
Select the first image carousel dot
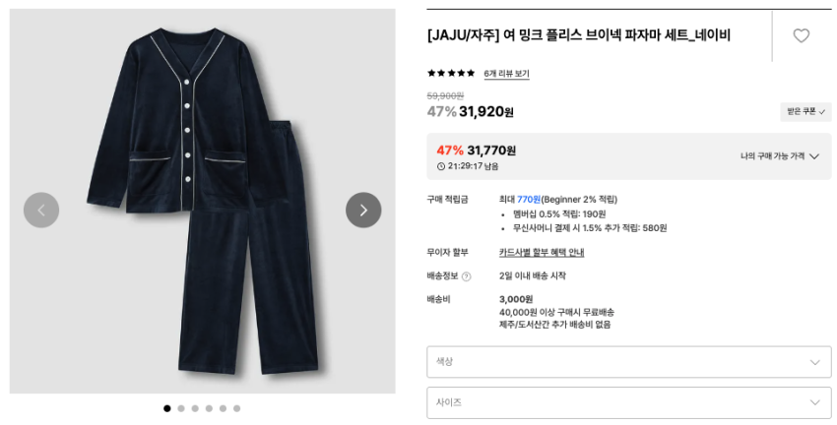click(167, 408)
